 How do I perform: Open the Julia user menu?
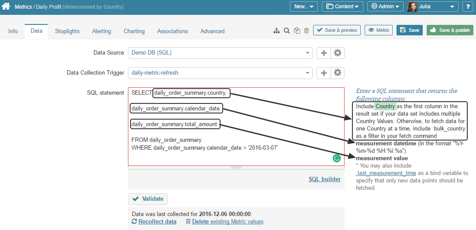coord(433,7)
